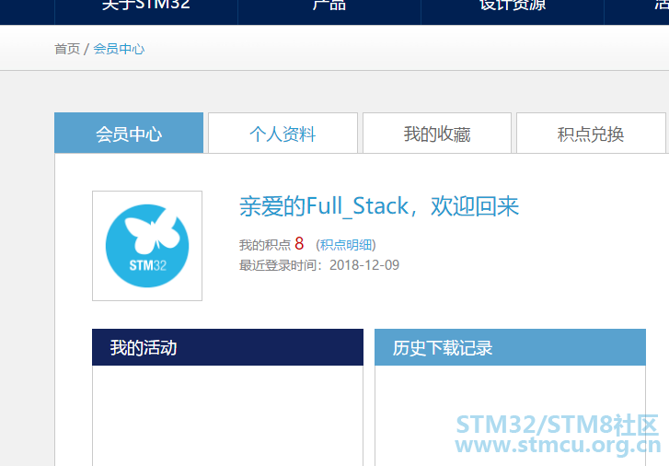Click the STM32 butterfly avatar image
This screenshot has width=669, height=466.
tap(147, 246)
